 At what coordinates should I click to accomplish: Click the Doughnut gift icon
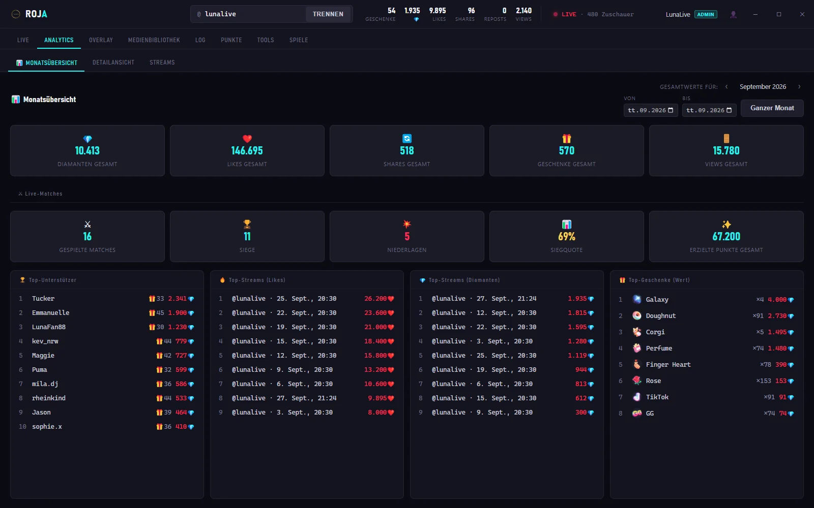coord(637,315)
